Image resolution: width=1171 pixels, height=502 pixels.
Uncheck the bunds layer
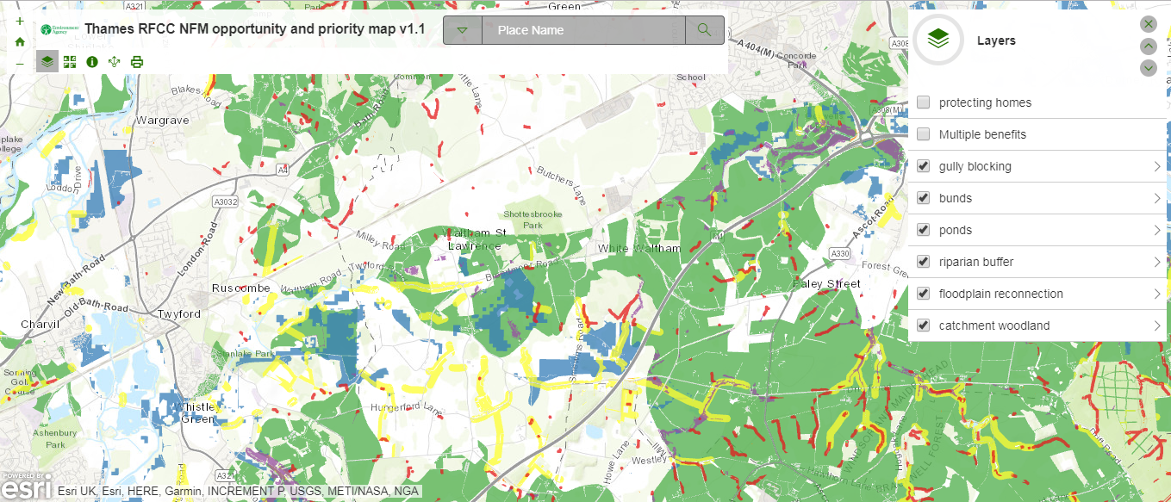924,198
